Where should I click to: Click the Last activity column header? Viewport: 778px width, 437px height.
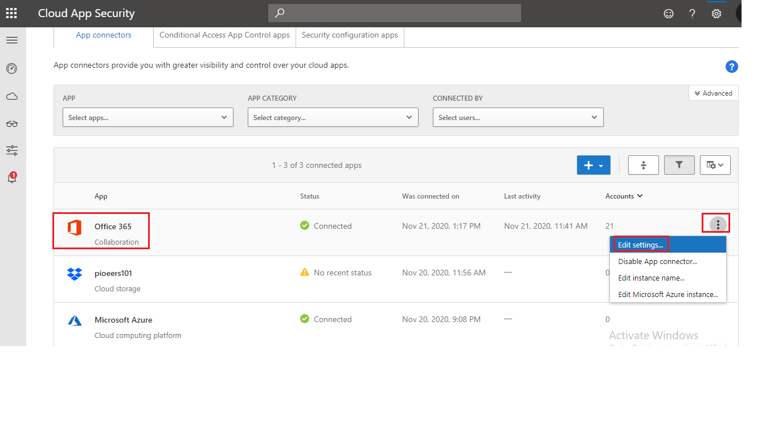(x=522, y=196)
